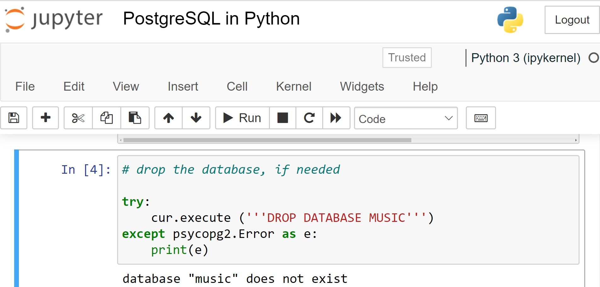Click the Jupyter logo to go home

pos(54,19)
